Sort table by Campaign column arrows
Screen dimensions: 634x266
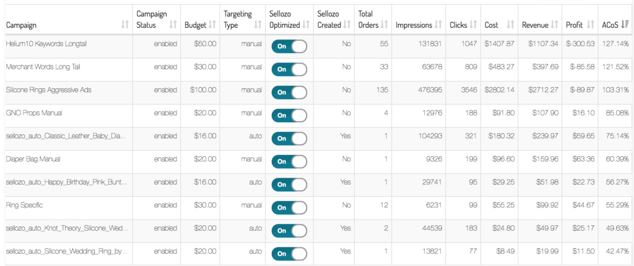pyautogui.click(x=125, y=25)
